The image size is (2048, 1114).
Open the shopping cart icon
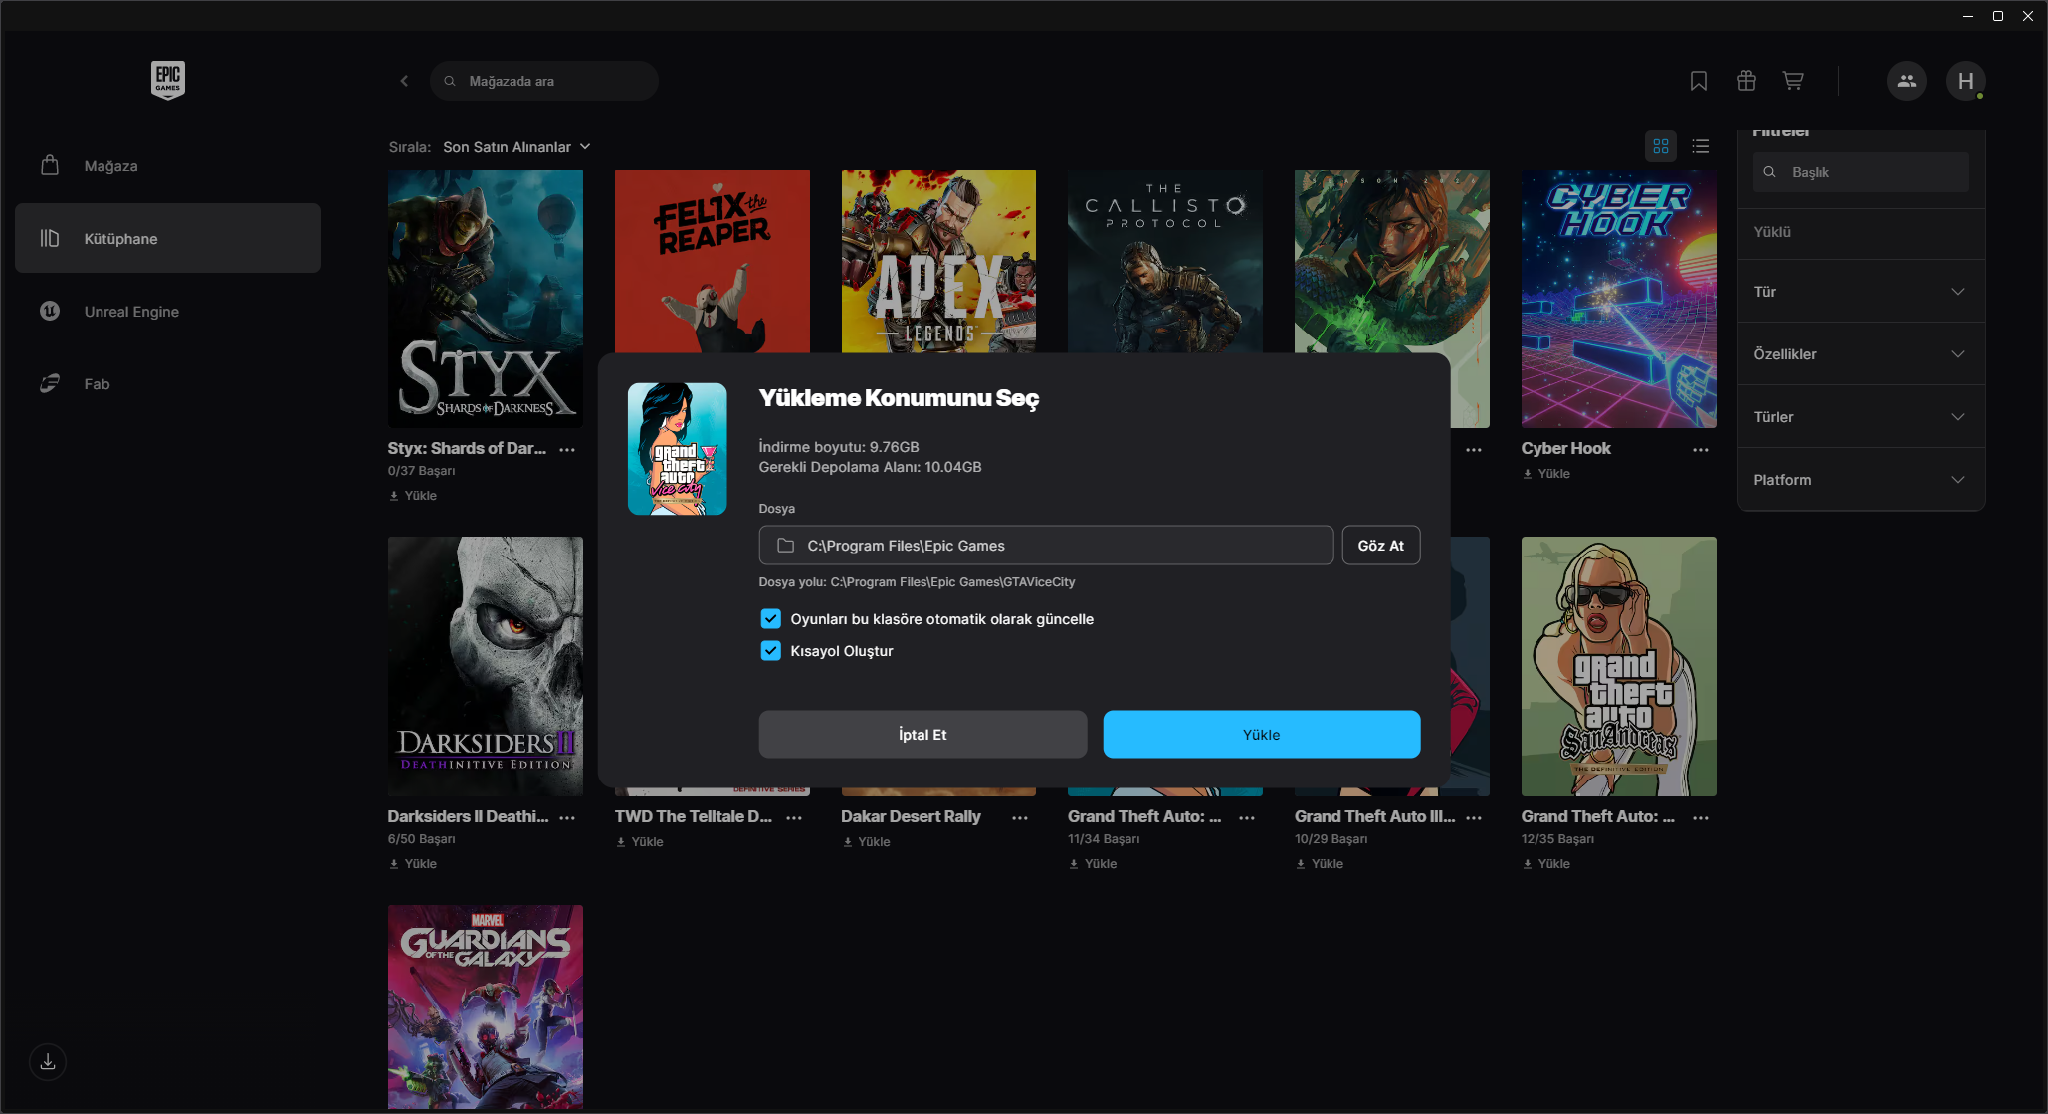[1793, 81]
